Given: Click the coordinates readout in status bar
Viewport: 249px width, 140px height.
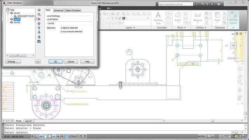Looking at the screenshot, I should pyautogui.click(x=14, y=136).
